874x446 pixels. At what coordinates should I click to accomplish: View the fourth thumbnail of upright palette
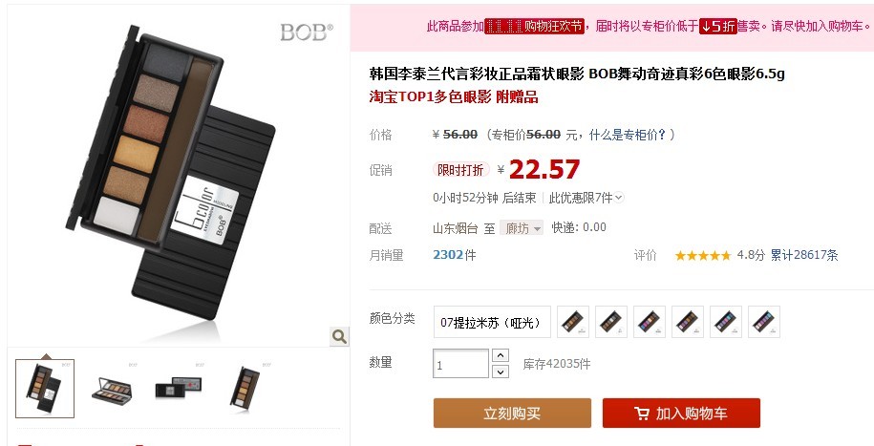click(245, 388)
